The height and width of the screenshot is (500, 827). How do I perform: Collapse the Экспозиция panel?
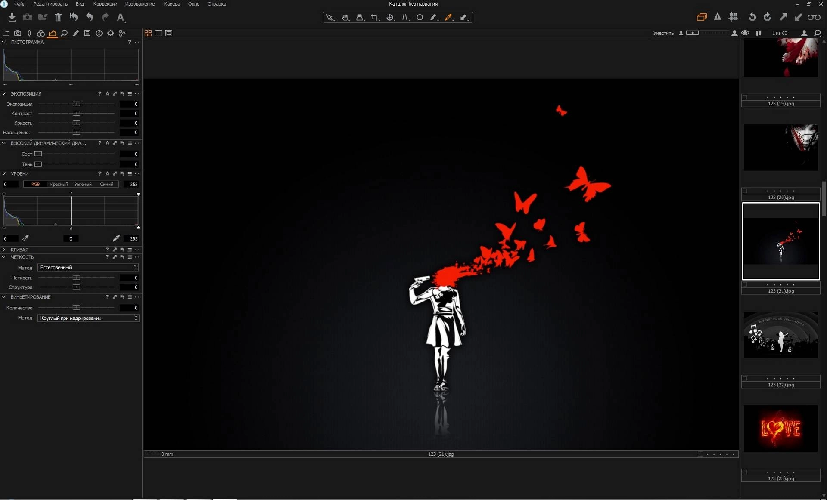click(x=4, y=93)
